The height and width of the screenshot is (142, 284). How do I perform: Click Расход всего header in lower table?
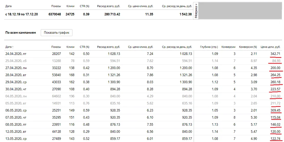pos(109,47)
